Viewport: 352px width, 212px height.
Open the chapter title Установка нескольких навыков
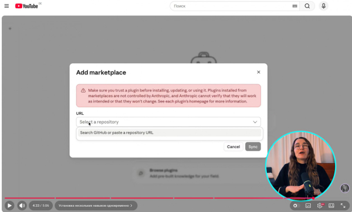[96, 206]
